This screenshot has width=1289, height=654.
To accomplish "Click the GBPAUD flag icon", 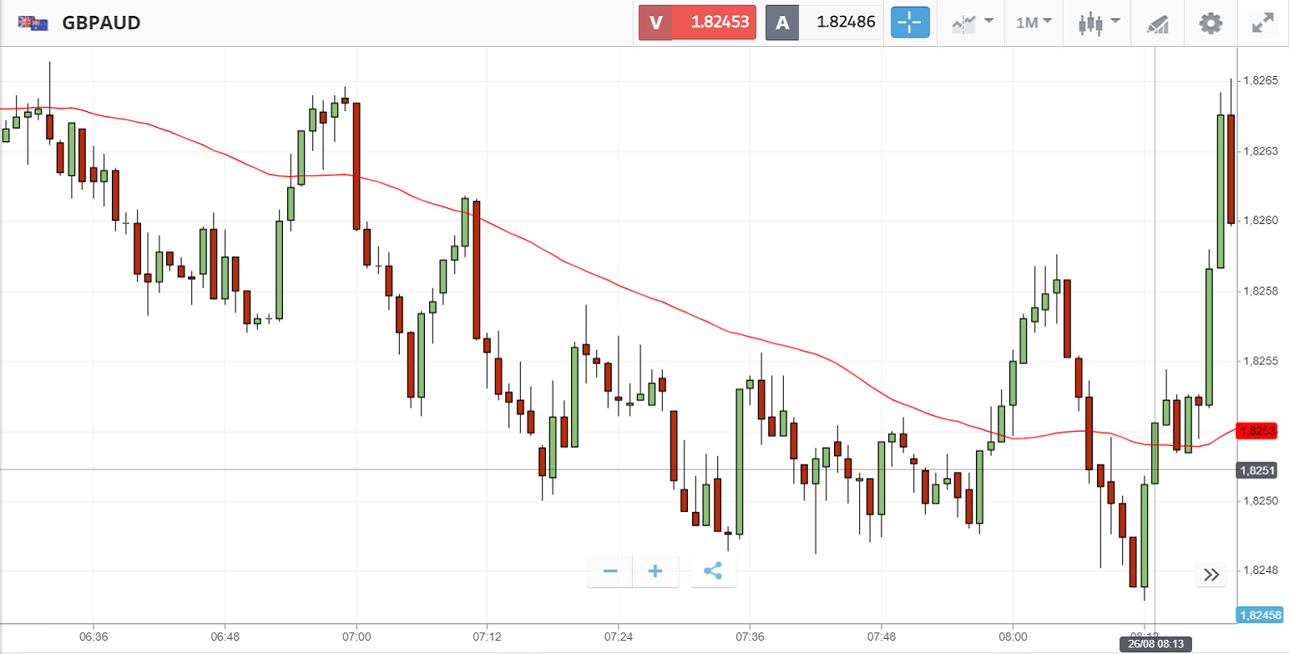I will 33,23.
